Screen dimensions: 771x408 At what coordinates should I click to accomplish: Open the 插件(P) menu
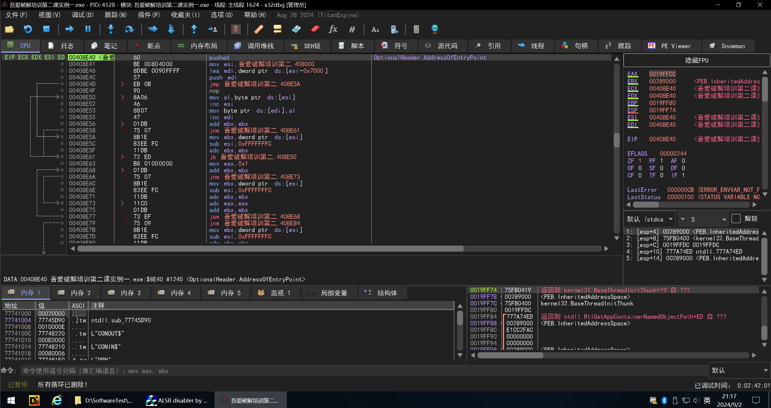point(149,15)
